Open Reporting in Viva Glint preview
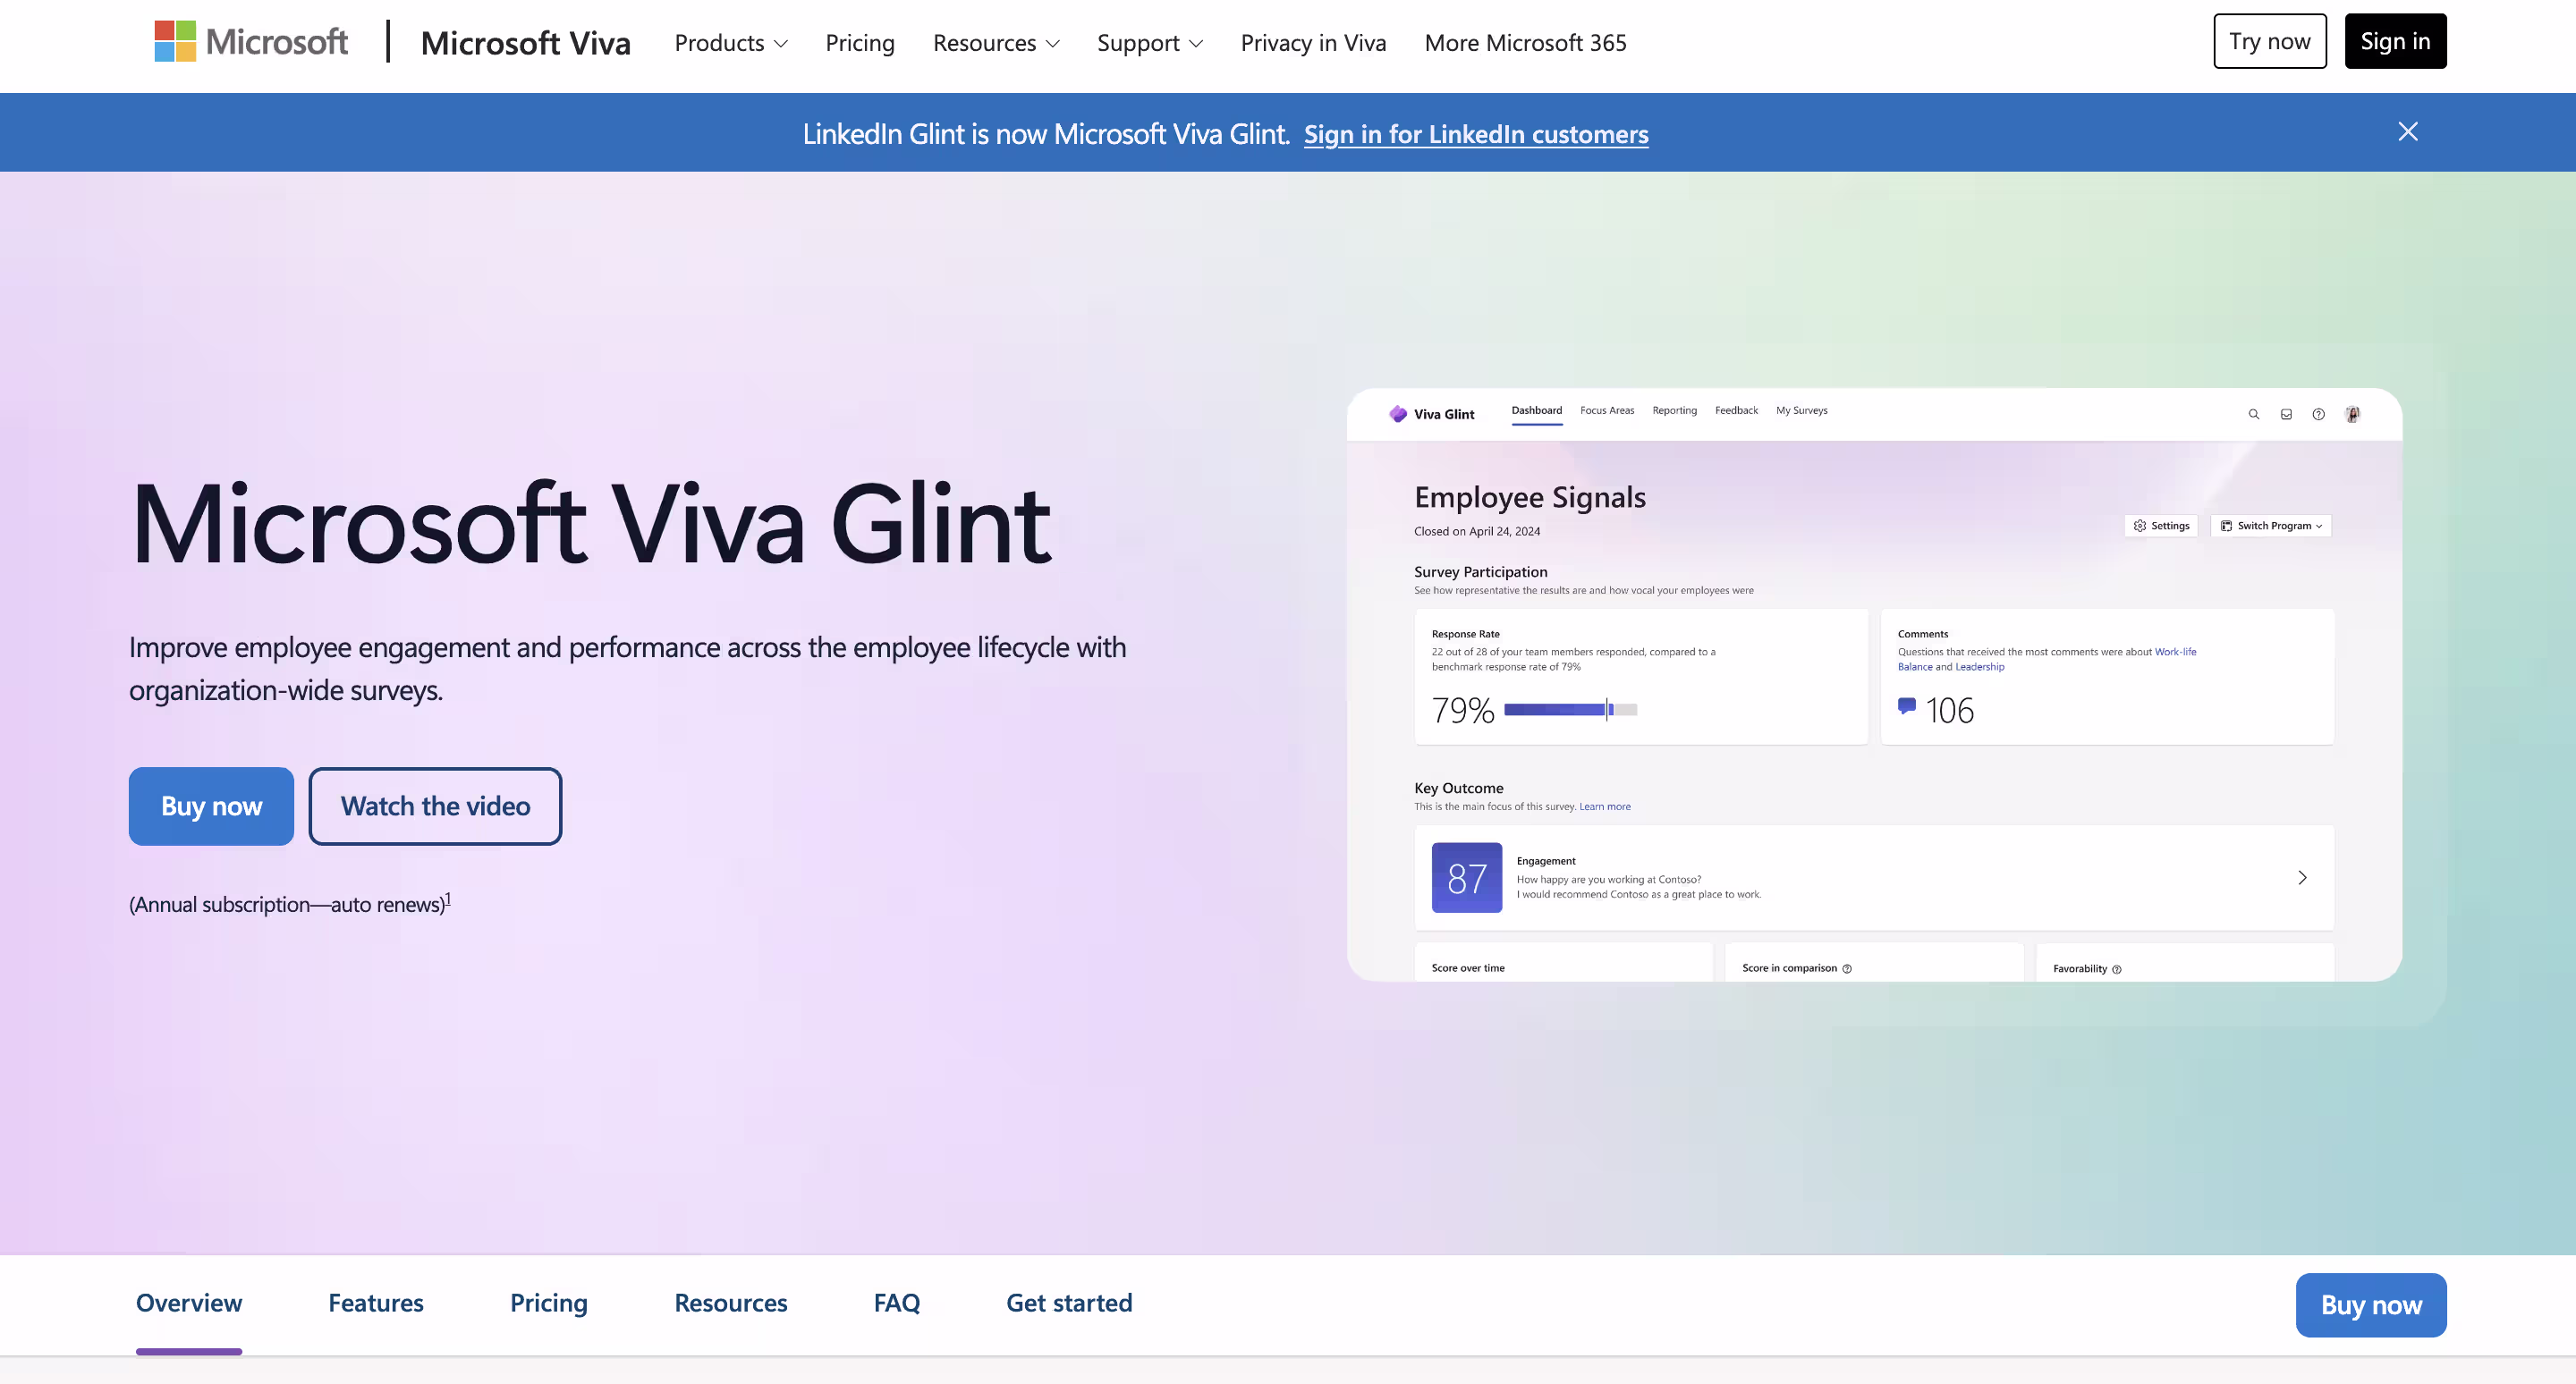The image size is (2576, 1384). point(1674,410)
